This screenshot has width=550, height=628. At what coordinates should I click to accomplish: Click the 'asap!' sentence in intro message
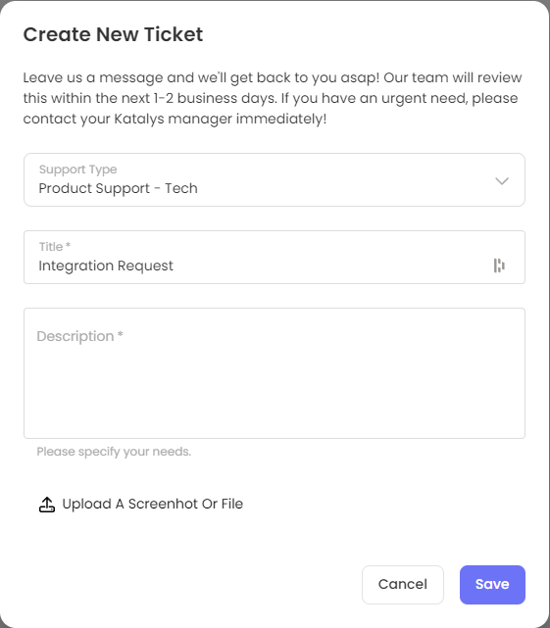click(x=201, y=77)
